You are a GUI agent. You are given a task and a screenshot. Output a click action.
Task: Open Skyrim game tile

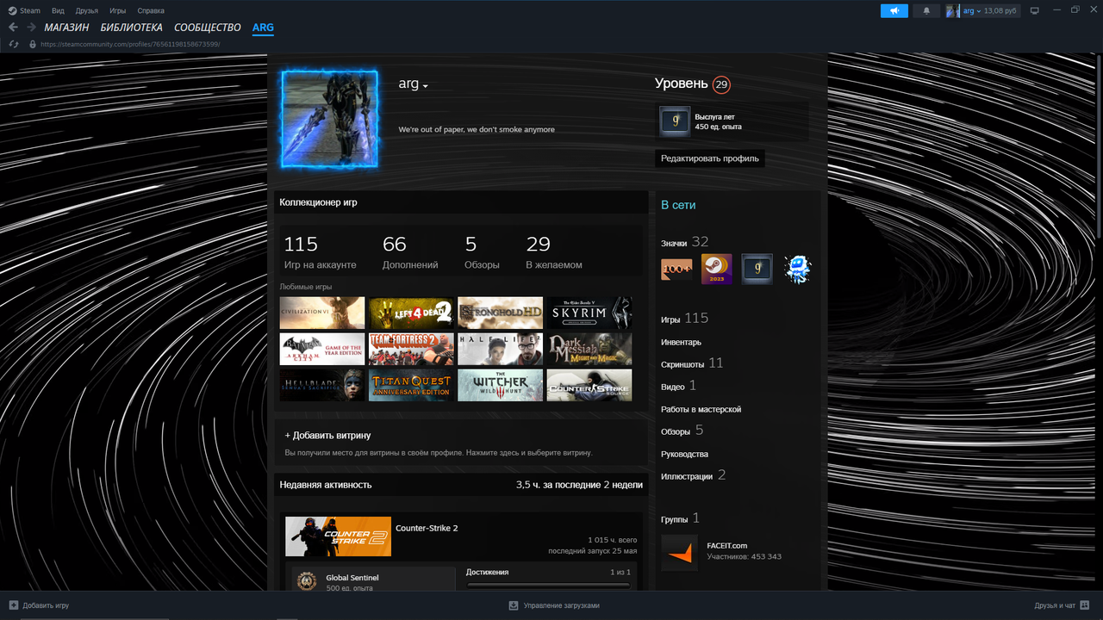tap(589, 313)
